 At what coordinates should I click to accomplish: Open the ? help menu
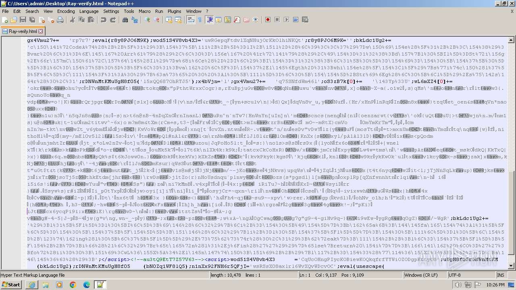(207, 11)
